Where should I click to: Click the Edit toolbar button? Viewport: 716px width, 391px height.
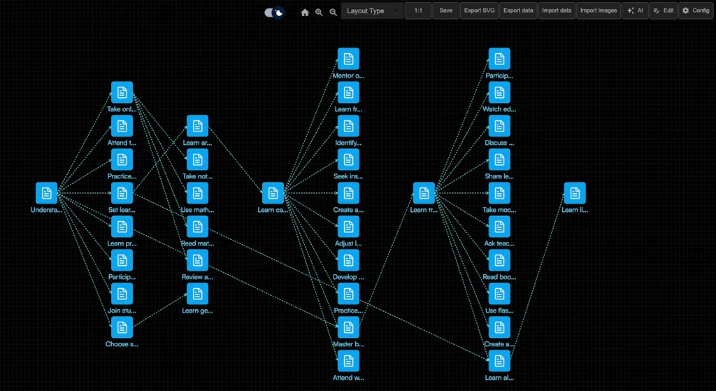664,10
